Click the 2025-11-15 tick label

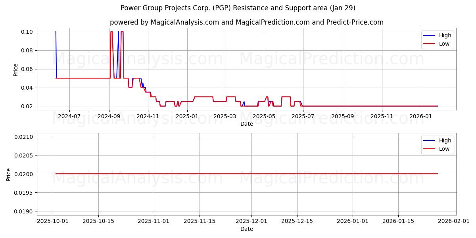[x=199, y=222]
